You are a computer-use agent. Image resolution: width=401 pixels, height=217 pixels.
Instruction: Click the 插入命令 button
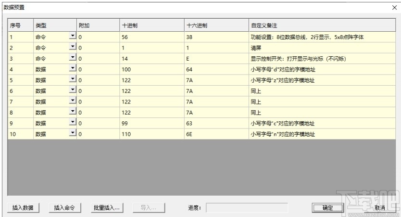click(65, 208)
